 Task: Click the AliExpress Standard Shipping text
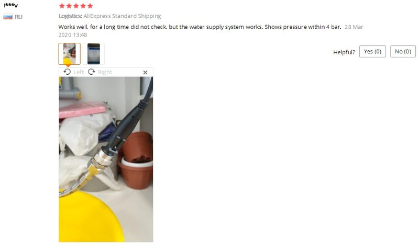click(122, 16)
